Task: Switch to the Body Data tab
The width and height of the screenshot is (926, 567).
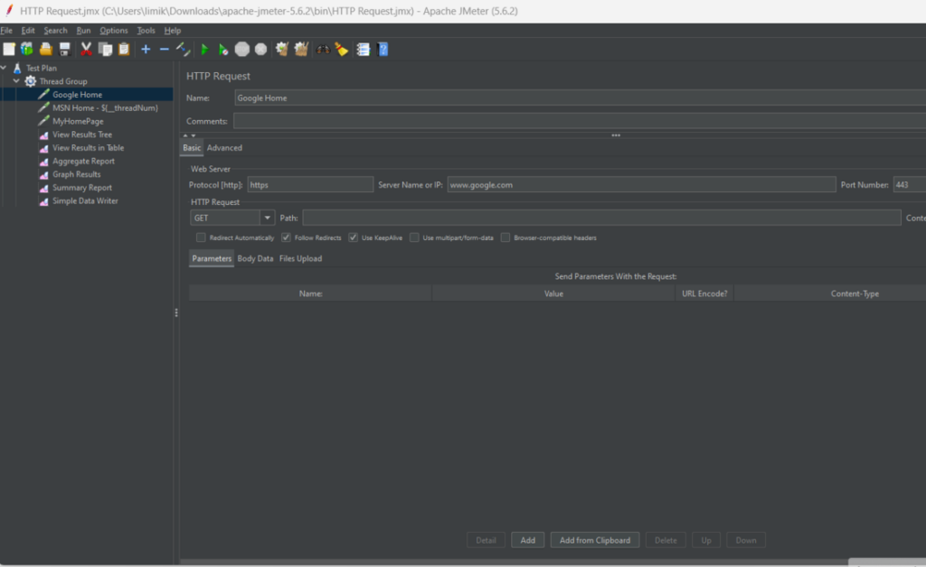Action: [255, 259]
